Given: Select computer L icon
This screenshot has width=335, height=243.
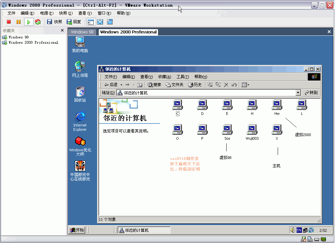Looking at the screenshot, I should [x=302, y=107].
